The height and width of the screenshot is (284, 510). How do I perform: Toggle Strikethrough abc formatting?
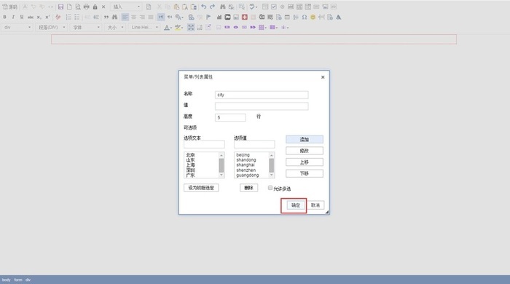[31, 17]
